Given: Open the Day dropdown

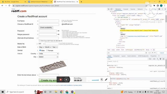Looking at the screenshot, I should pos(41,47).
